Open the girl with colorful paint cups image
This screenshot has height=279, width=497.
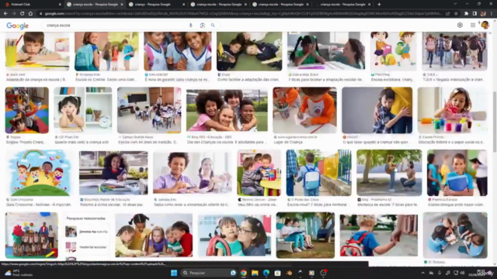pyautogui.click(x=452, y=110)
